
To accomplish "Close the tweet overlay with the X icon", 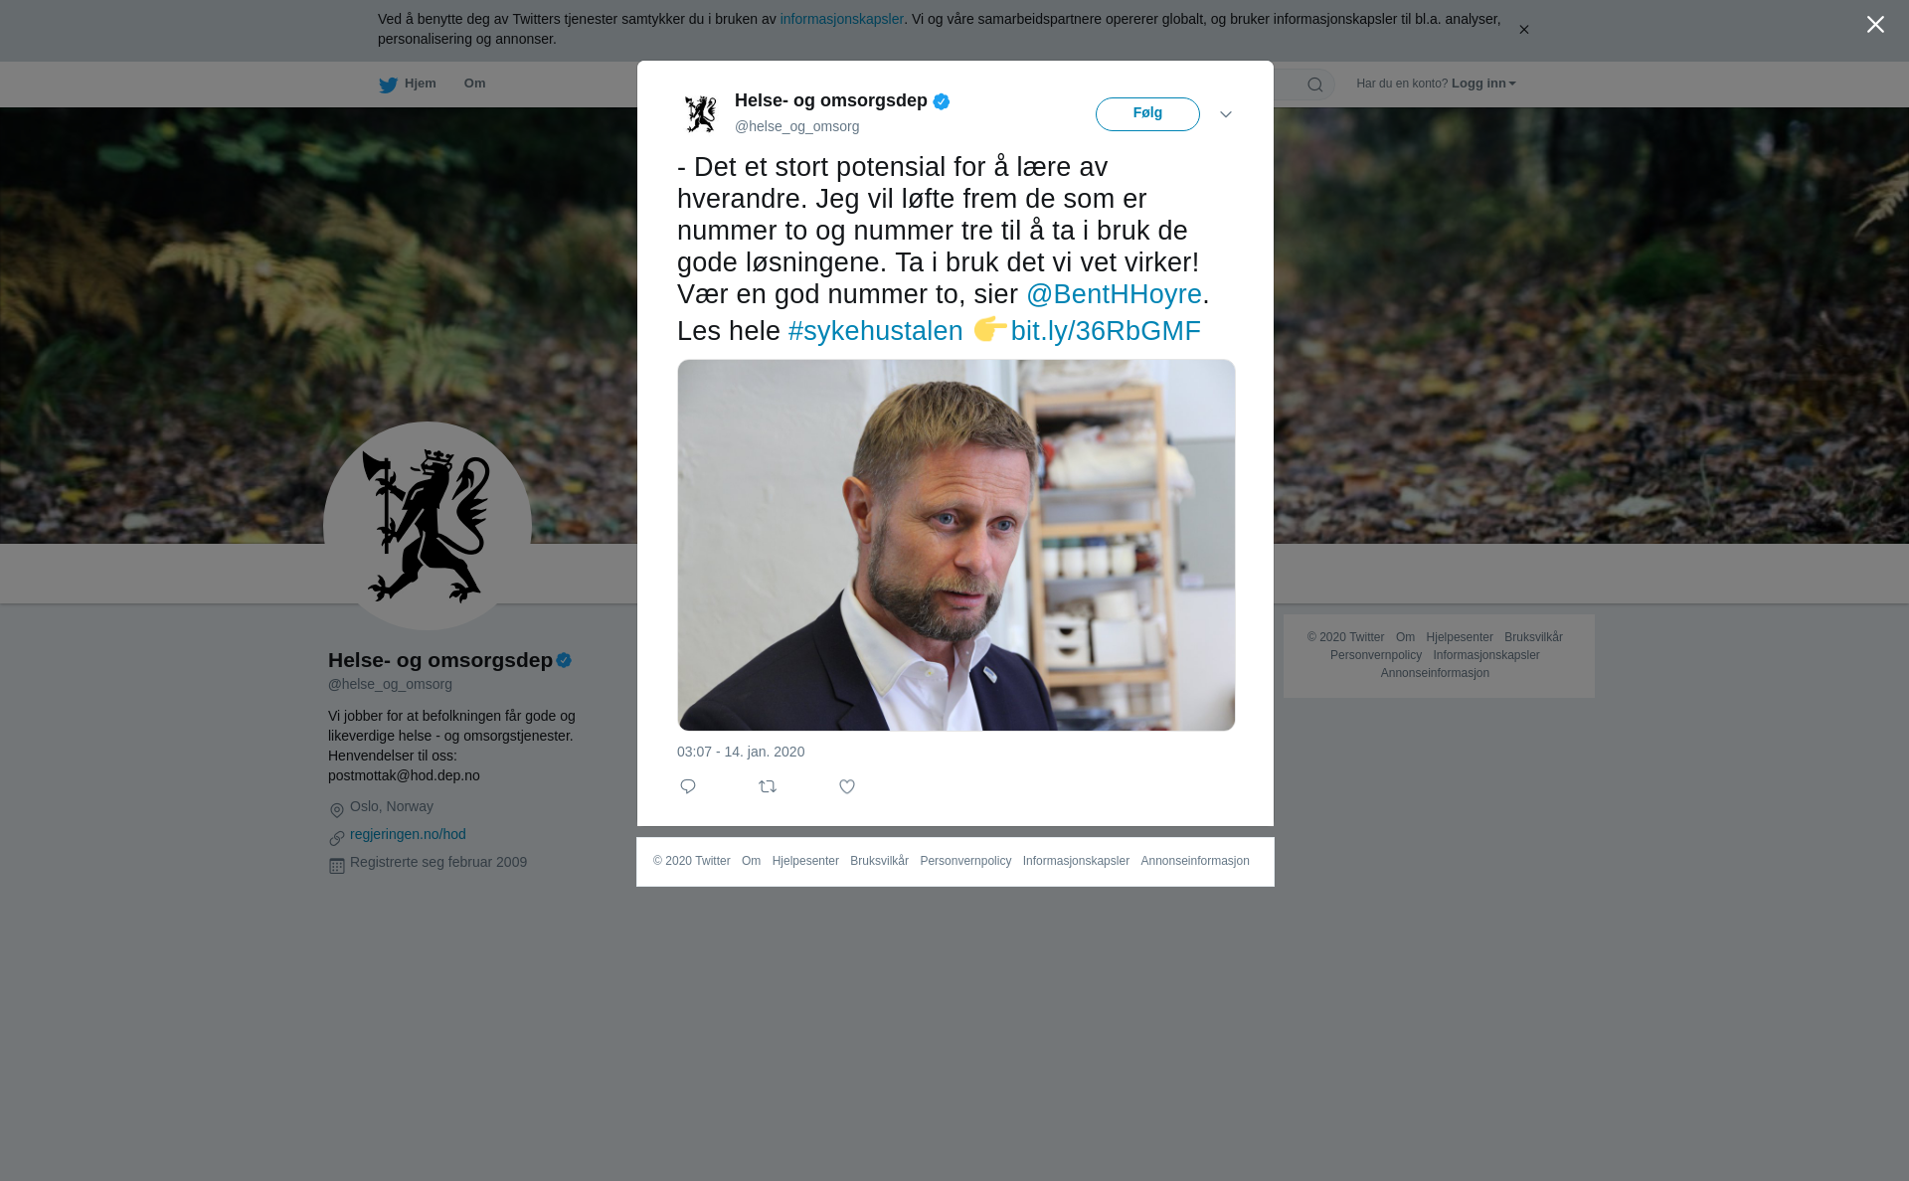I will (x=1875, y=25).
